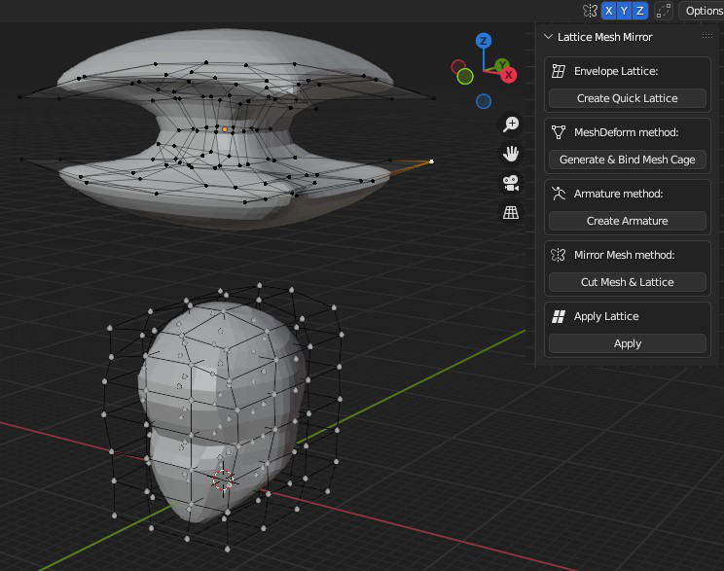The height and width of the screenshot is (571, 724).
Task: Click Create Quick Lattice button
Action: (x=627, y=98)
